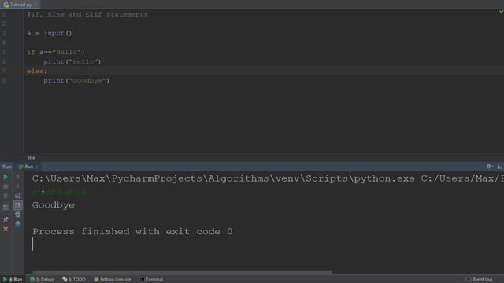
Task: Open the Run tool window button
Action: click(x=13, y=280)
